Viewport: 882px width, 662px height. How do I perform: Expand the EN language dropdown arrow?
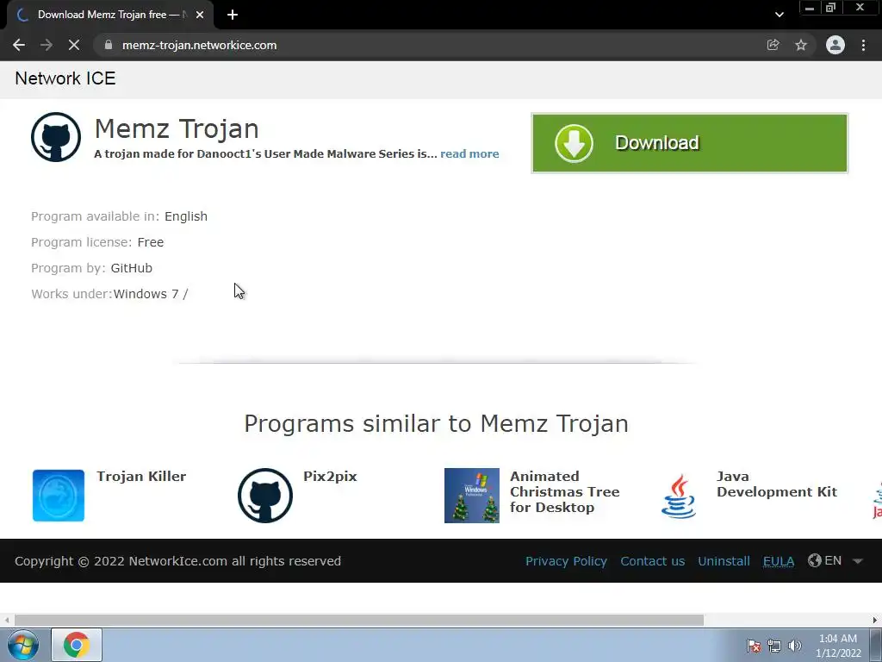click(x=858, y=561)
